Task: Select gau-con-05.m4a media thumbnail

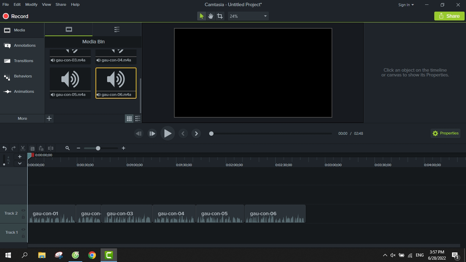Action: (70, 83)
